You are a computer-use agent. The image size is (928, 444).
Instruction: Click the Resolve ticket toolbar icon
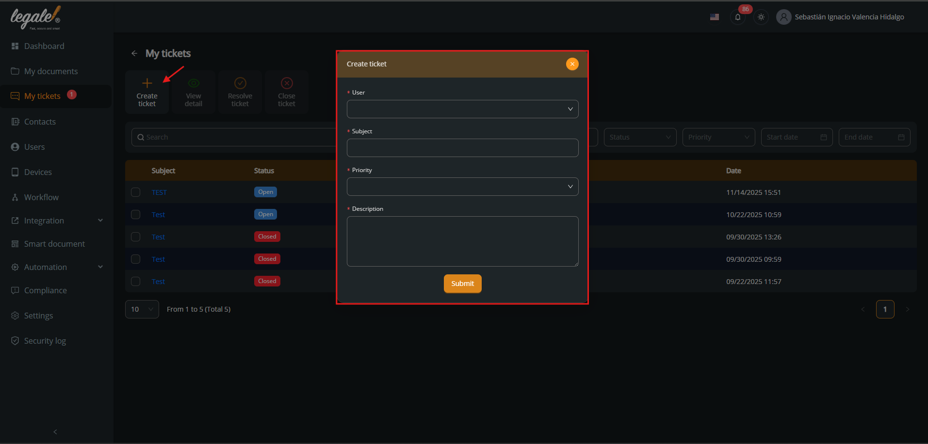coord(240,83)
